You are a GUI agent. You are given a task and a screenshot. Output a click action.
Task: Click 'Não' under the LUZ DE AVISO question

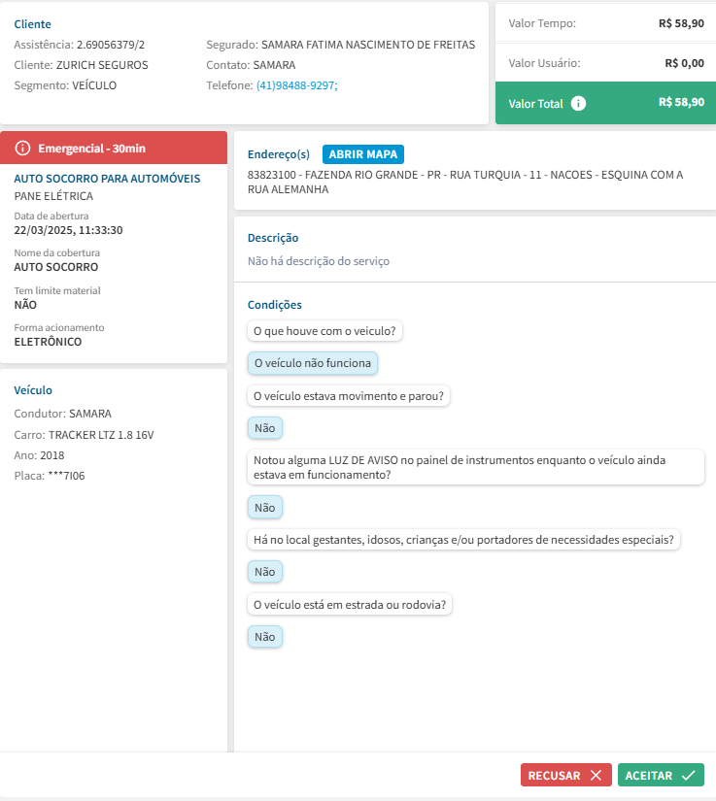pos(264,507)
